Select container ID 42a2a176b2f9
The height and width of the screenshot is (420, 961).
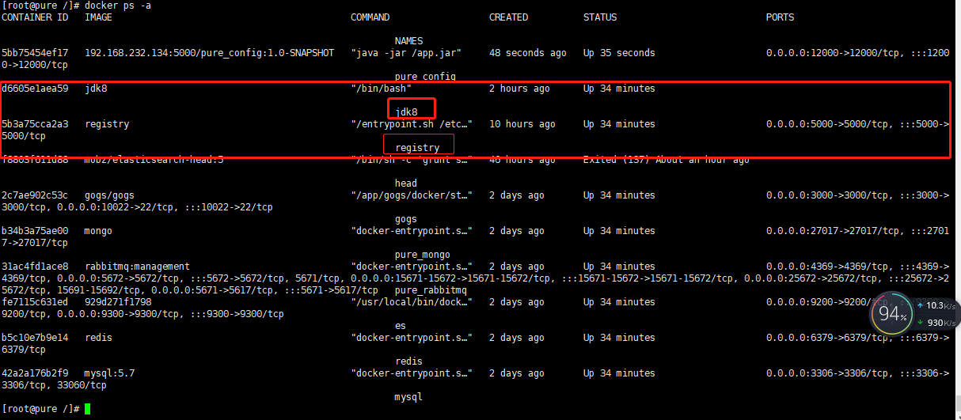pyautogui.click(x=35, y=373)
